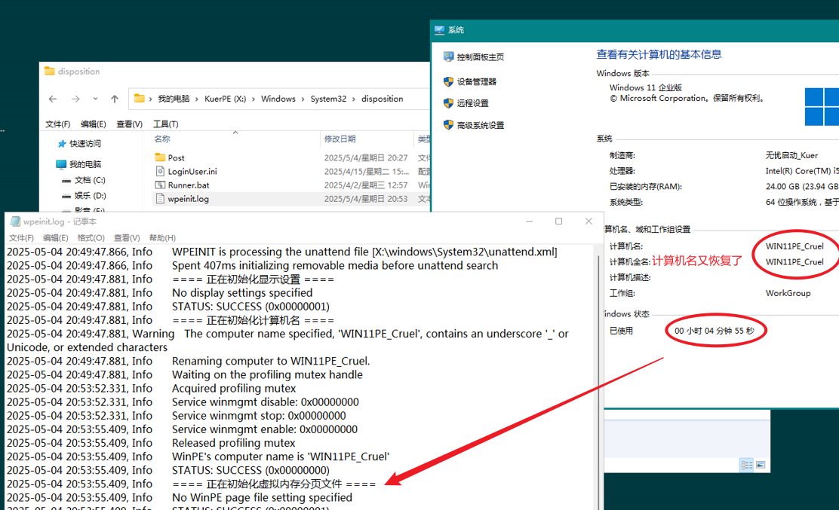Screen dimensions: 839x510
Task: Click the Post folder modified date
Action: (x=366, y=157)
